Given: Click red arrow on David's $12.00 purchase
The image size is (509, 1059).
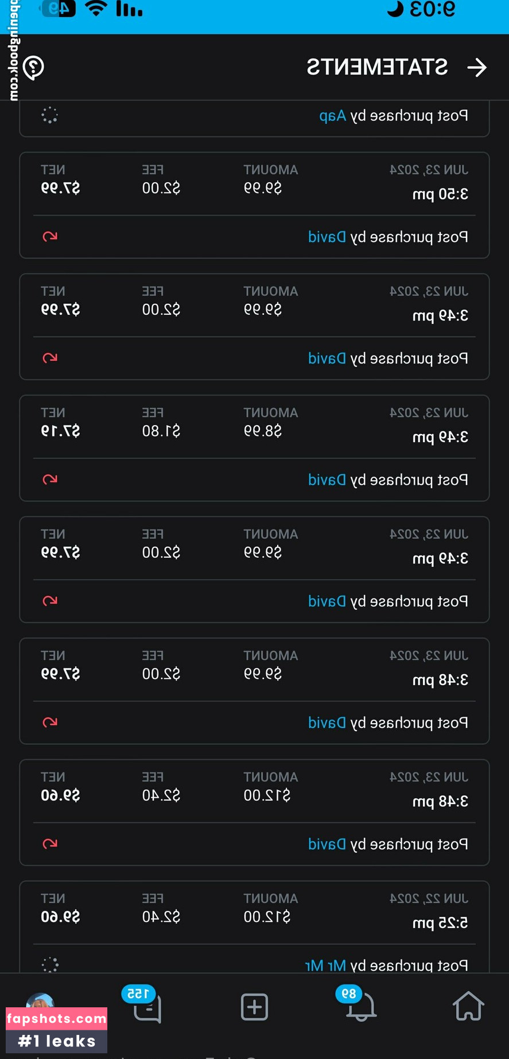Looking at the screenshot, I should 50,844.
